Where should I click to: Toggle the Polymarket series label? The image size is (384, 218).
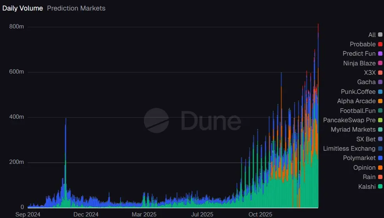359,158
